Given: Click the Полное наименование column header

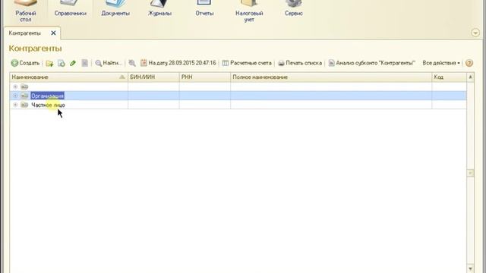Looking at the screenshot, I should tap(331, 77).
